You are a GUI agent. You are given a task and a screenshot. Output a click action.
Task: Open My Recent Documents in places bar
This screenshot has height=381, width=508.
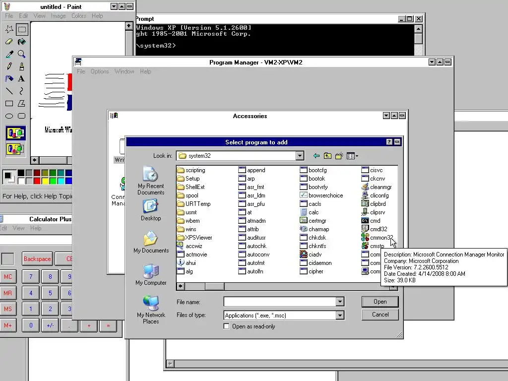(x=151, y=181)
